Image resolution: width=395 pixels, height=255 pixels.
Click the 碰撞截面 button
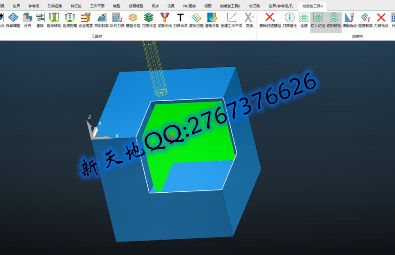click(366, 20)
